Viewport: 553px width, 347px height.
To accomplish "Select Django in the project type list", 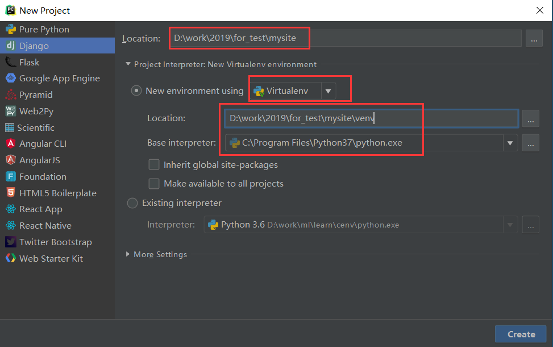I will [x=34, y=46].
